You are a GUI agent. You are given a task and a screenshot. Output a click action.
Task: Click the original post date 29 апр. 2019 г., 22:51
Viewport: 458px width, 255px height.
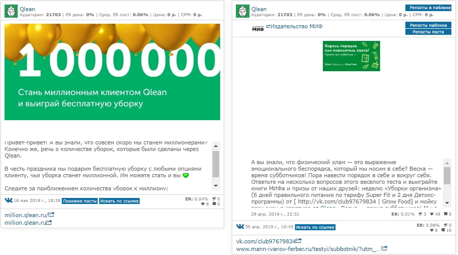coord(275,214)
